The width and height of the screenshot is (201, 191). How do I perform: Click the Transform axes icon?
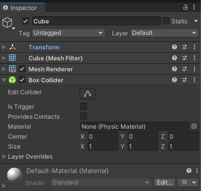click(x=12, y=47)
